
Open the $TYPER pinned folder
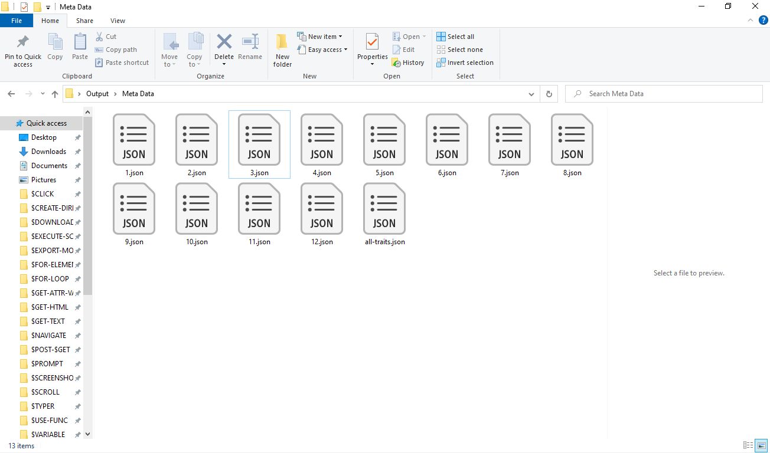tap(41, 406)
